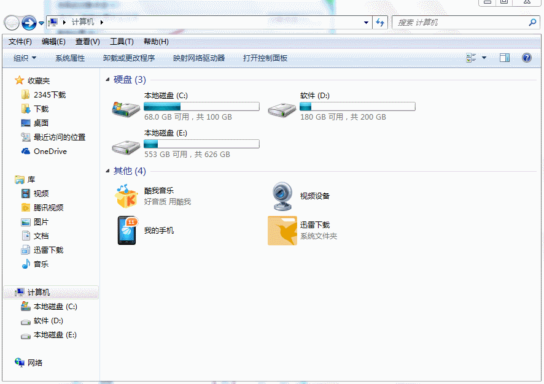This screenshot has height=384, width=544.
Task: Click the E: drive usage bar
Action: tap(201, 144)
